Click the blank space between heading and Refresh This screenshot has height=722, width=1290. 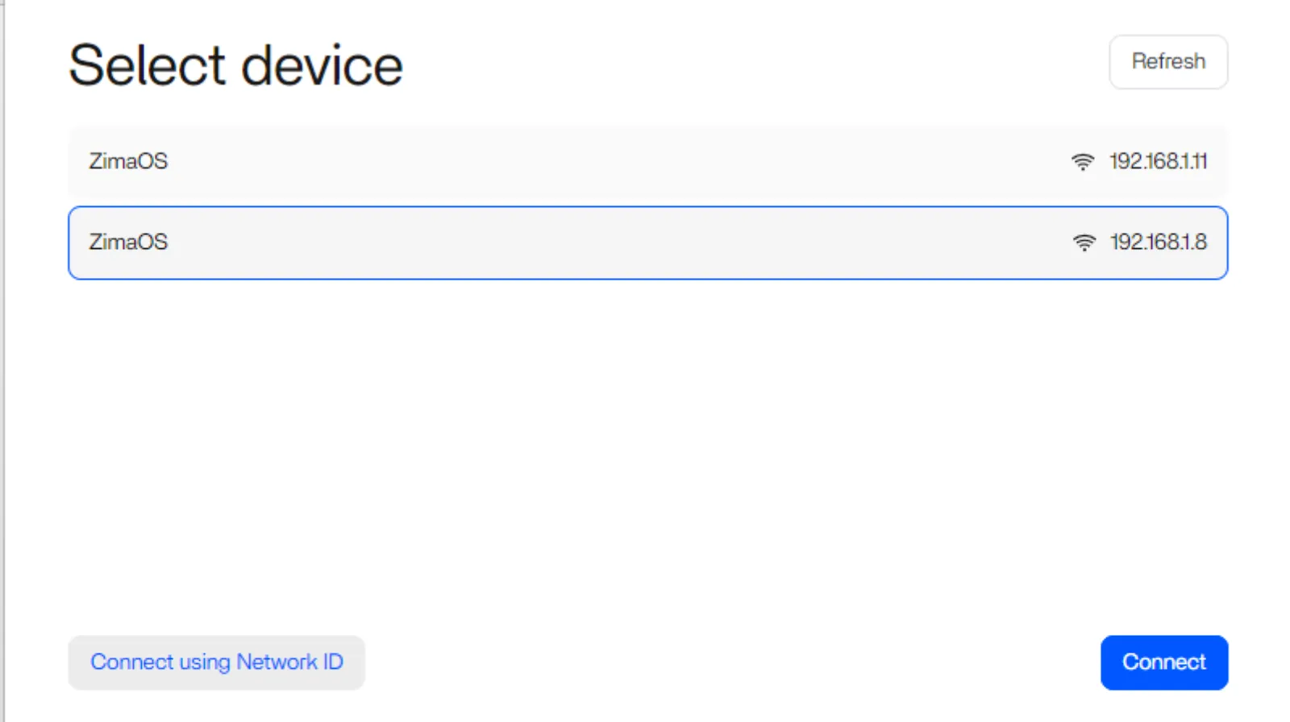[x=750, y=64]
